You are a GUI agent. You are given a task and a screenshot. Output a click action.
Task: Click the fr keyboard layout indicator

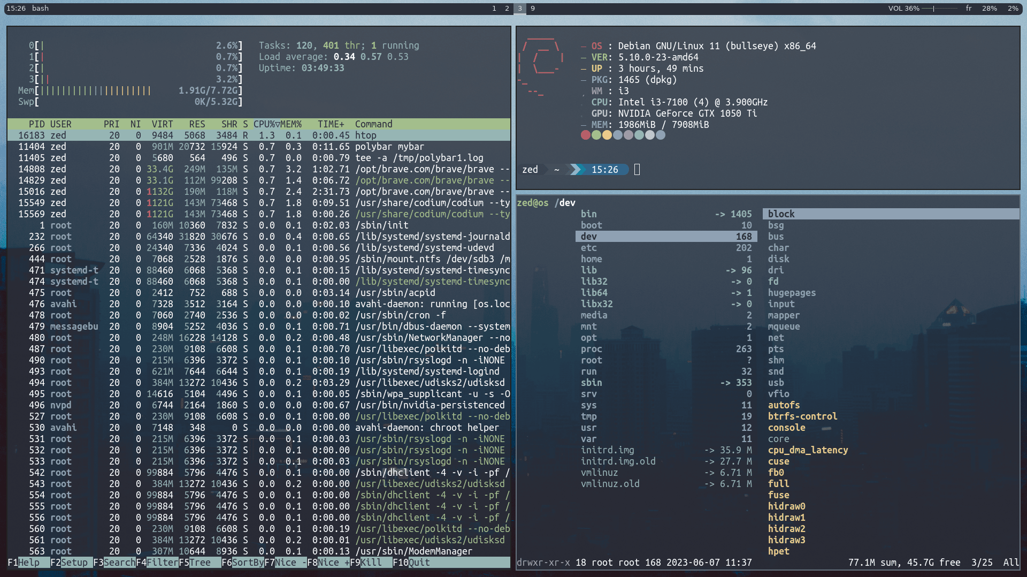click(x=968, y=9)
